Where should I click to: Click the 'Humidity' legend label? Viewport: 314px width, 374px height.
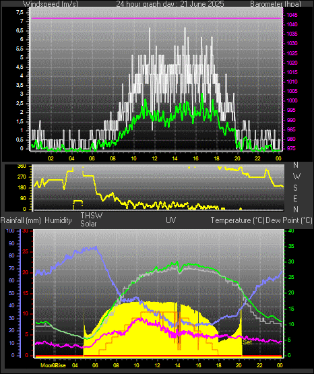tap(58, 220)
